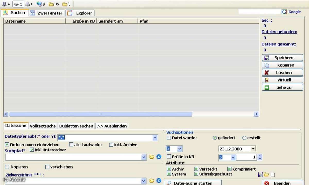This screenshot has height=185, width=309.
Task: Open the Dubletten suchen tab
Action: point(76,126)
